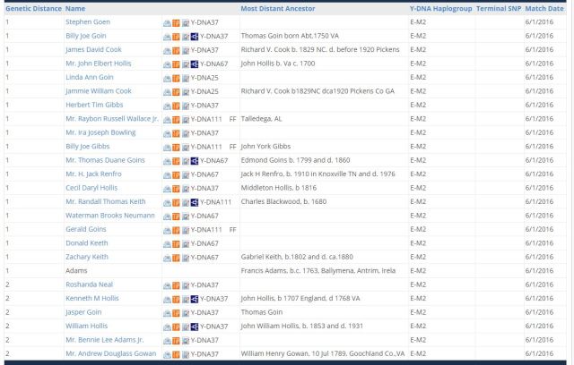Sort by the Name column header

pos(75,8)
